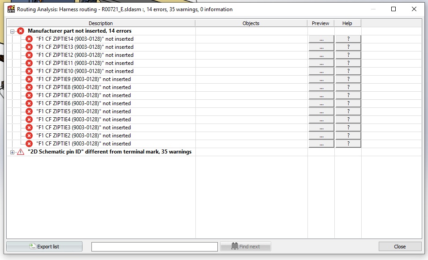
Task: Click the red error icon for ZIPTIE3 row
Action: click(29, 127)
